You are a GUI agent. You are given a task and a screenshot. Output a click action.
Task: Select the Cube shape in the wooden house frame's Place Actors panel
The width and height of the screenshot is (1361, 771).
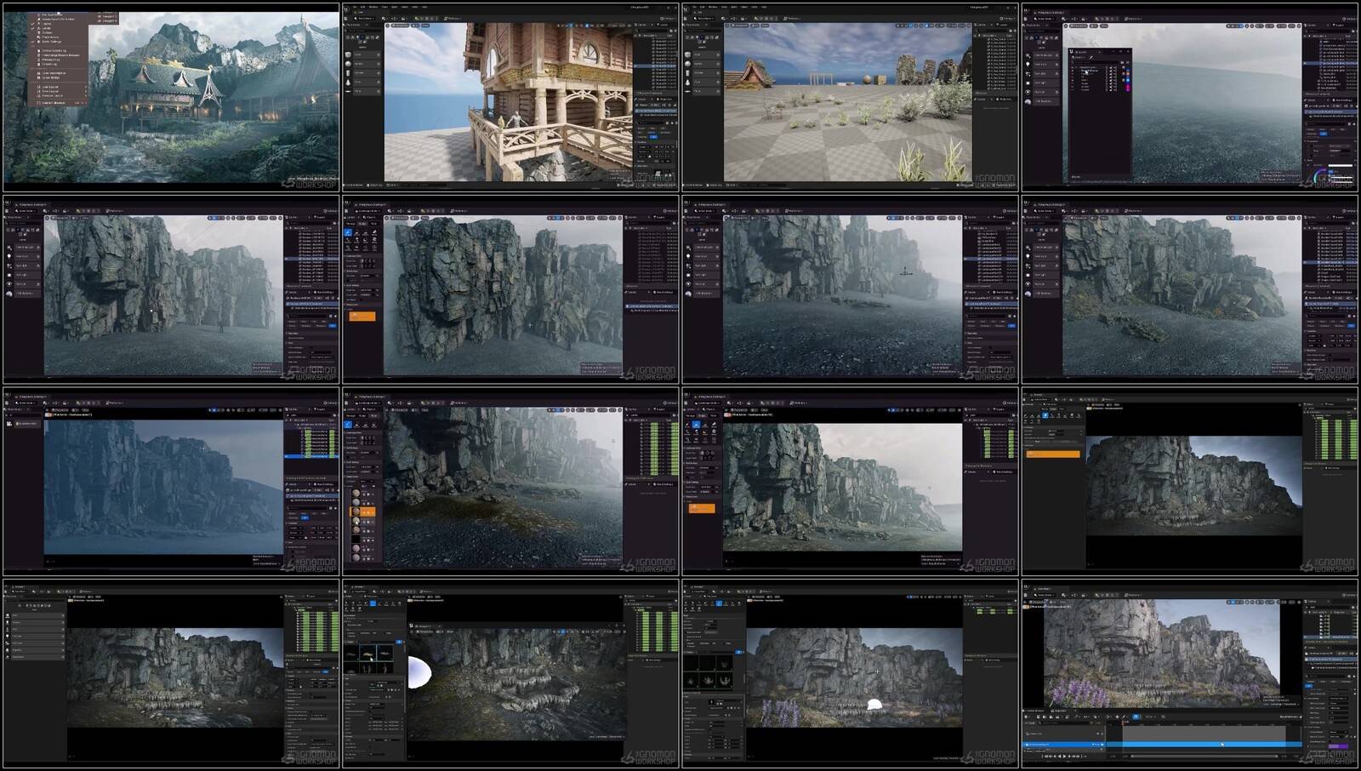[x=348, y=54]
